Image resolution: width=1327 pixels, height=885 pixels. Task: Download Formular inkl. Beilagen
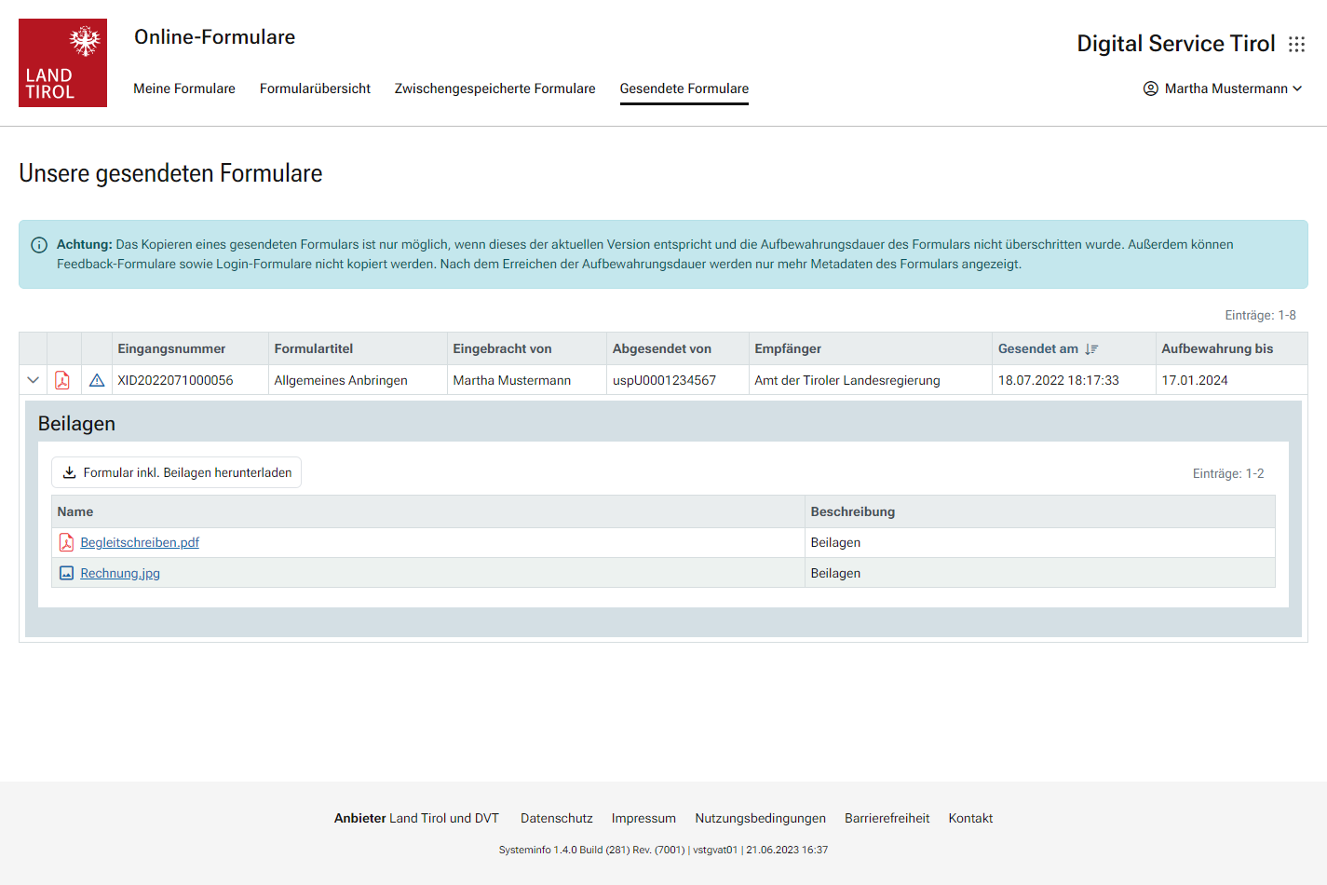point(177,472)
